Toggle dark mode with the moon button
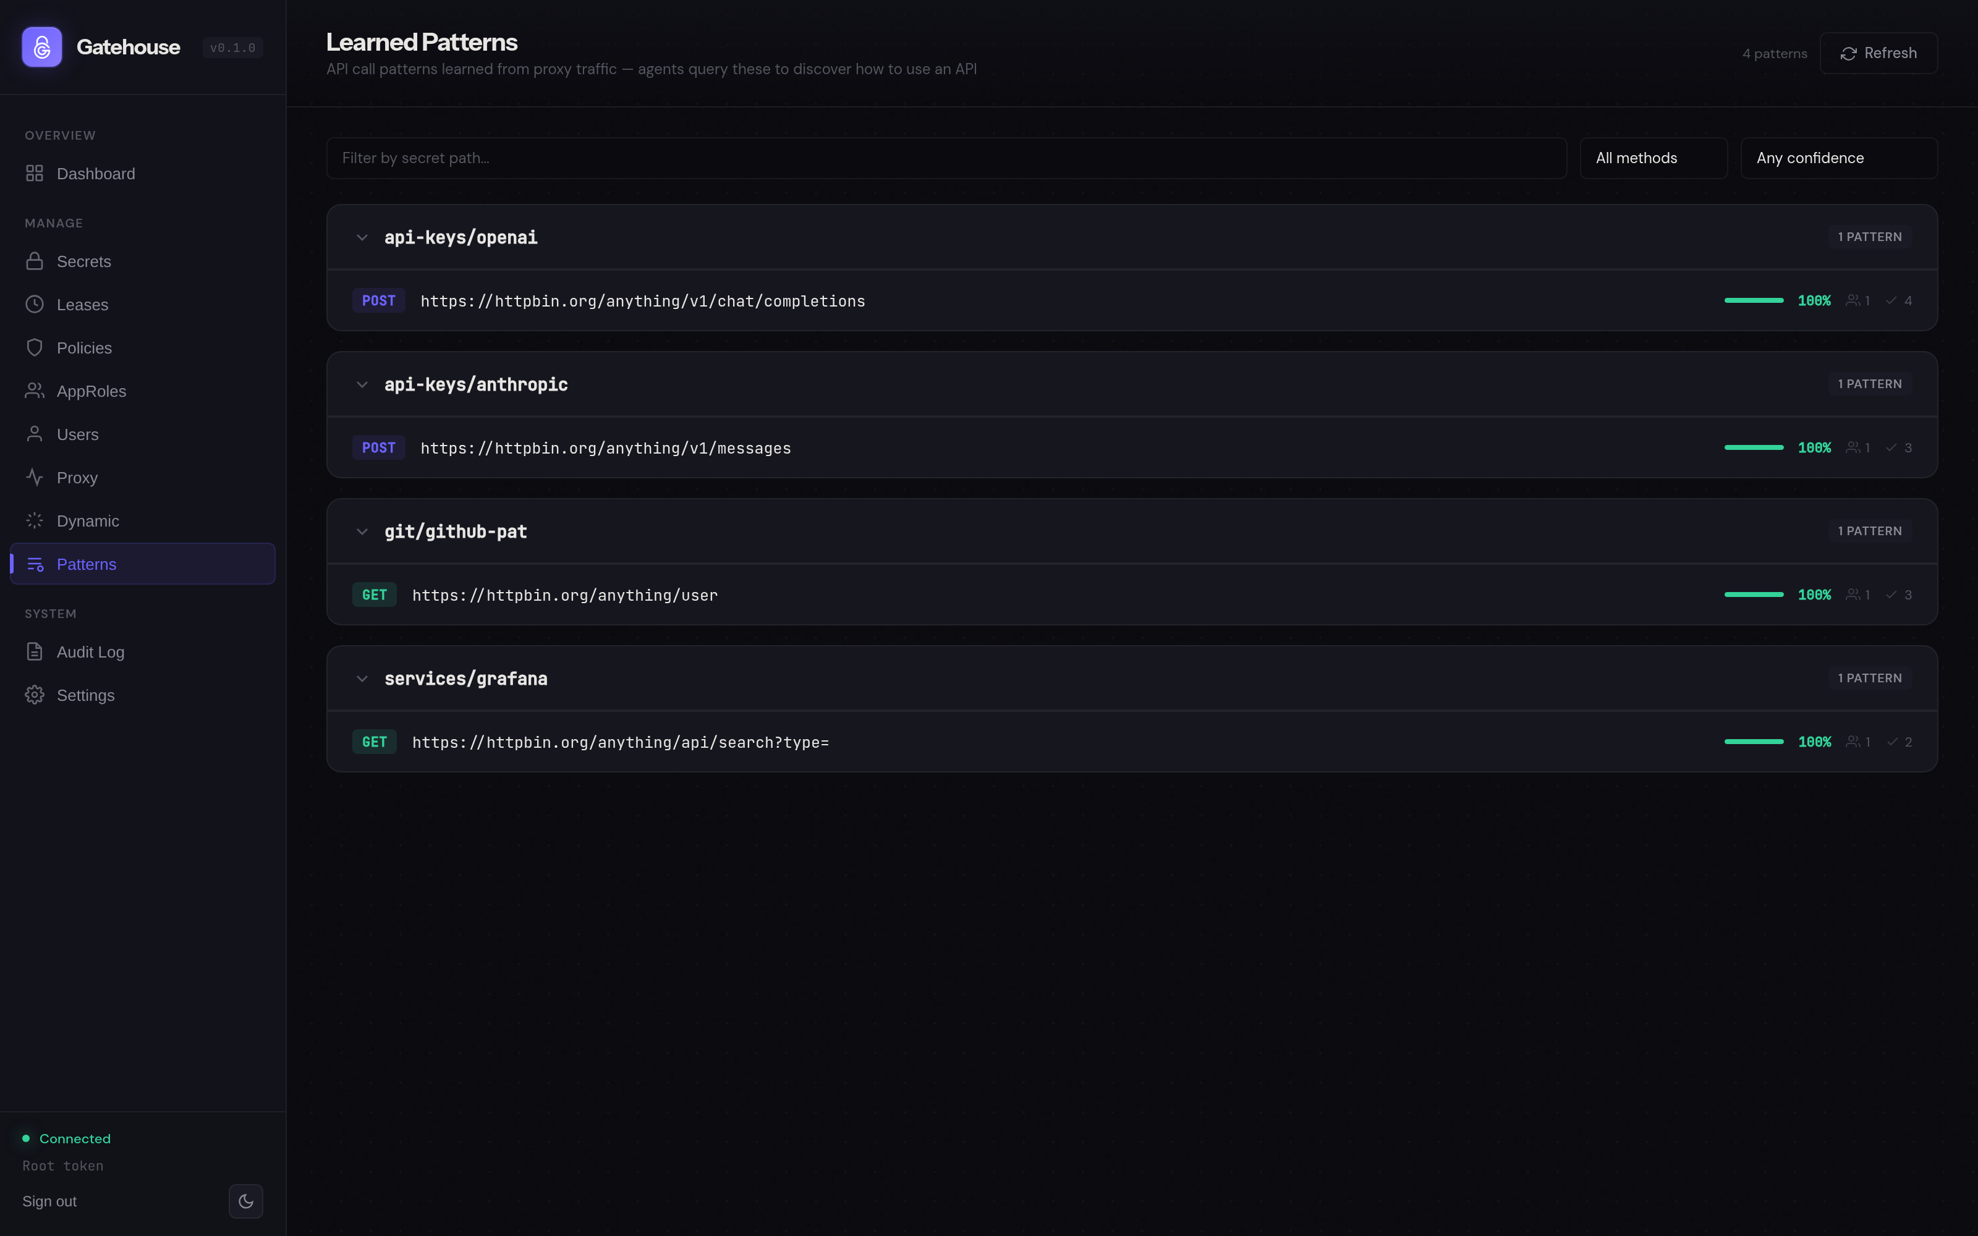This screenshot has height=1236, width=1978. point(246,1201)
